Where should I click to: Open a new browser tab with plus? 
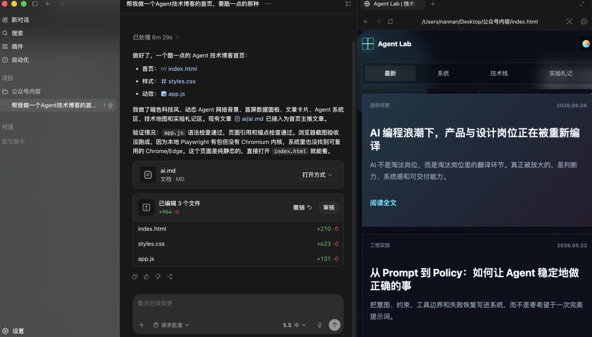(432, 4)
